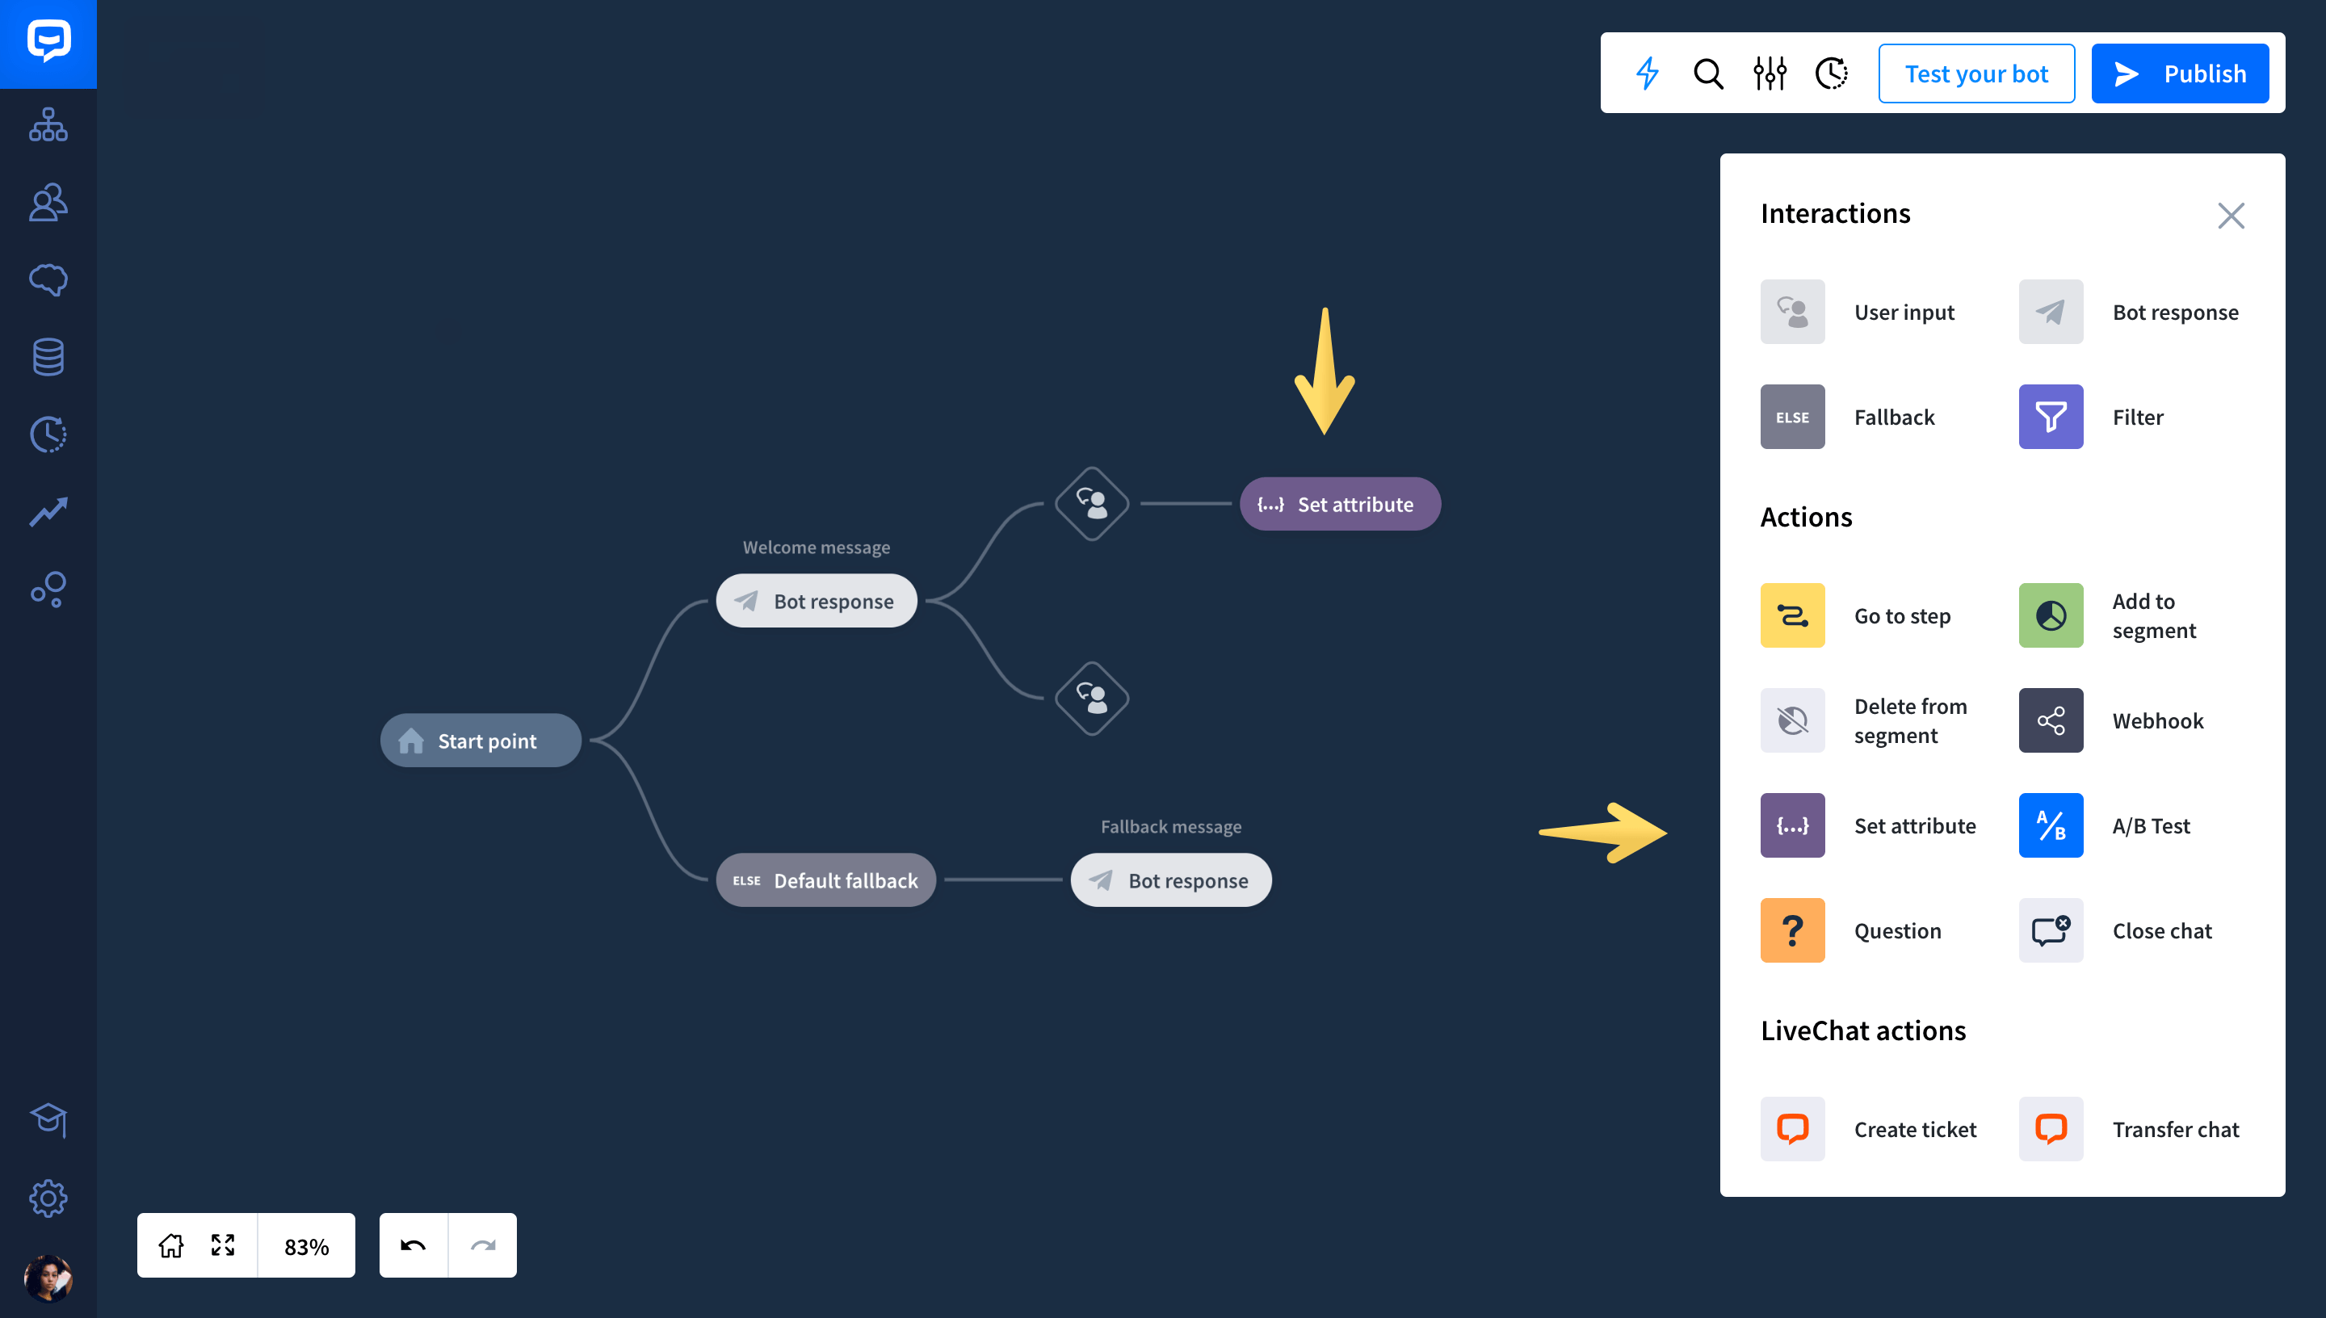
Task: Select the Transfer chat LiveChat action
Action: pos(2129,1129)
